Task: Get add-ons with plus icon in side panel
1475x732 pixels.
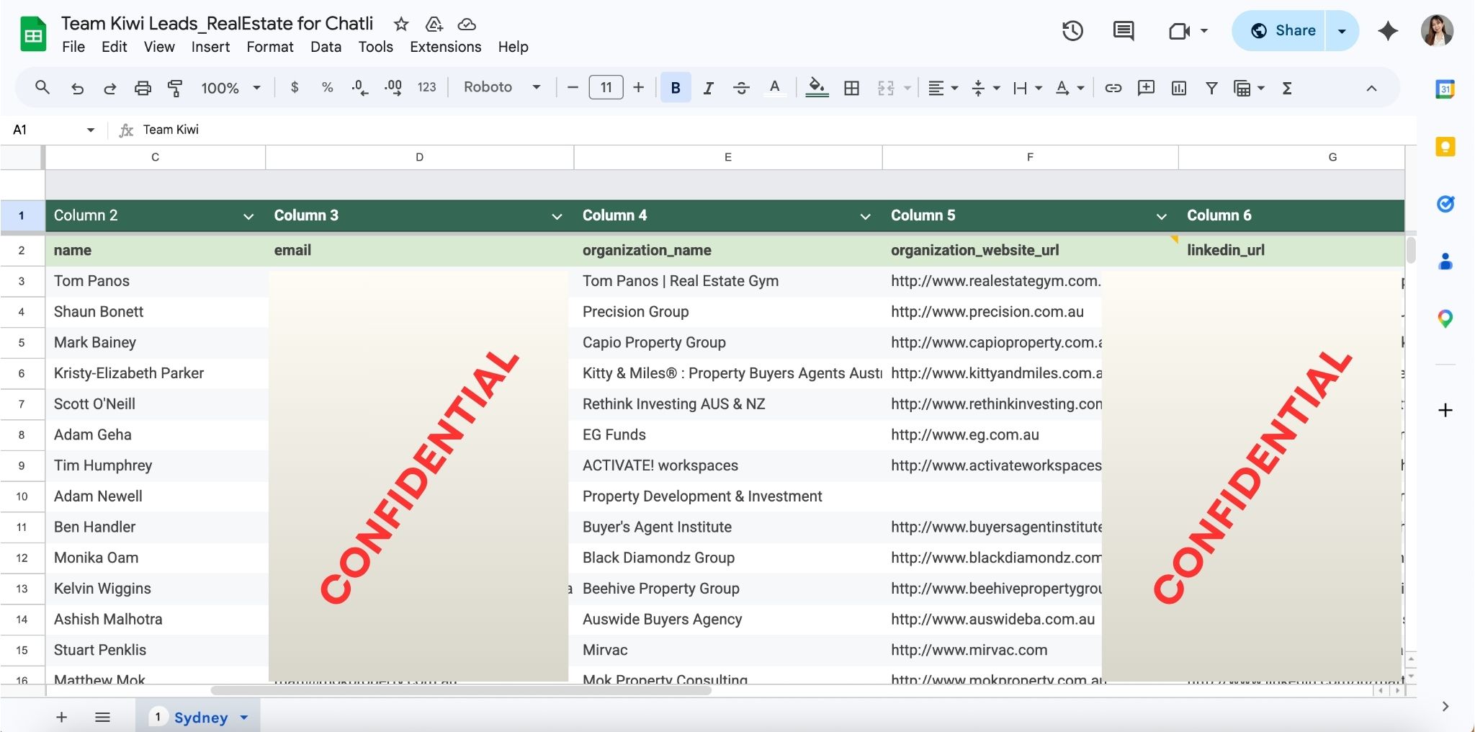Action: click(x=1445, y=410)
